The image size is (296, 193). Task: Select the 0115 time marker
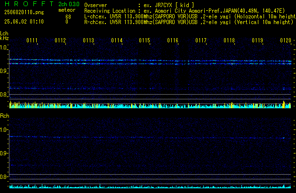coord(144,40)
